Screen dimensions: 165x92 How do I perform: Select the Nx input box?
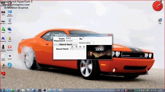point(87,39)
